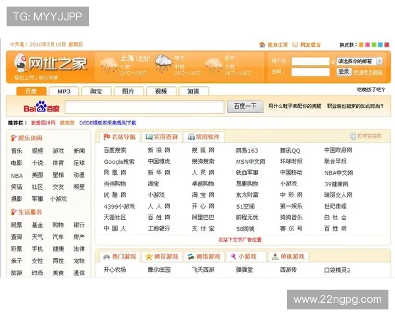Click 股票 under 生活服务
Viewport: 395px width, 316px height.
16,224
